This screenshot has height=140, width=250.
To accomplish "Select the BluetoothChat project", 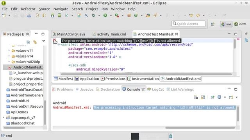I will (20, 123).
